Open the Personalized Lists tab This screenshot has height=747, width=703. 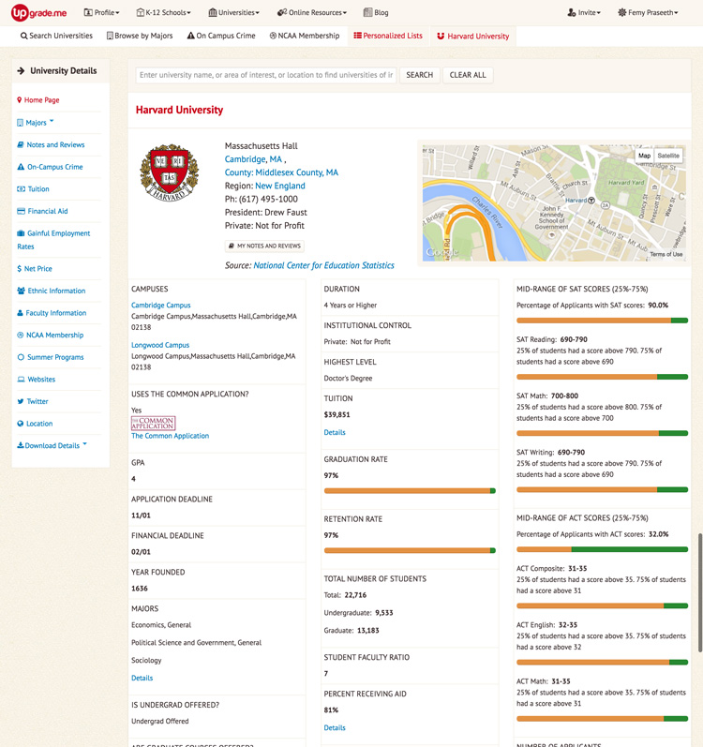click(x=388, y=36)
